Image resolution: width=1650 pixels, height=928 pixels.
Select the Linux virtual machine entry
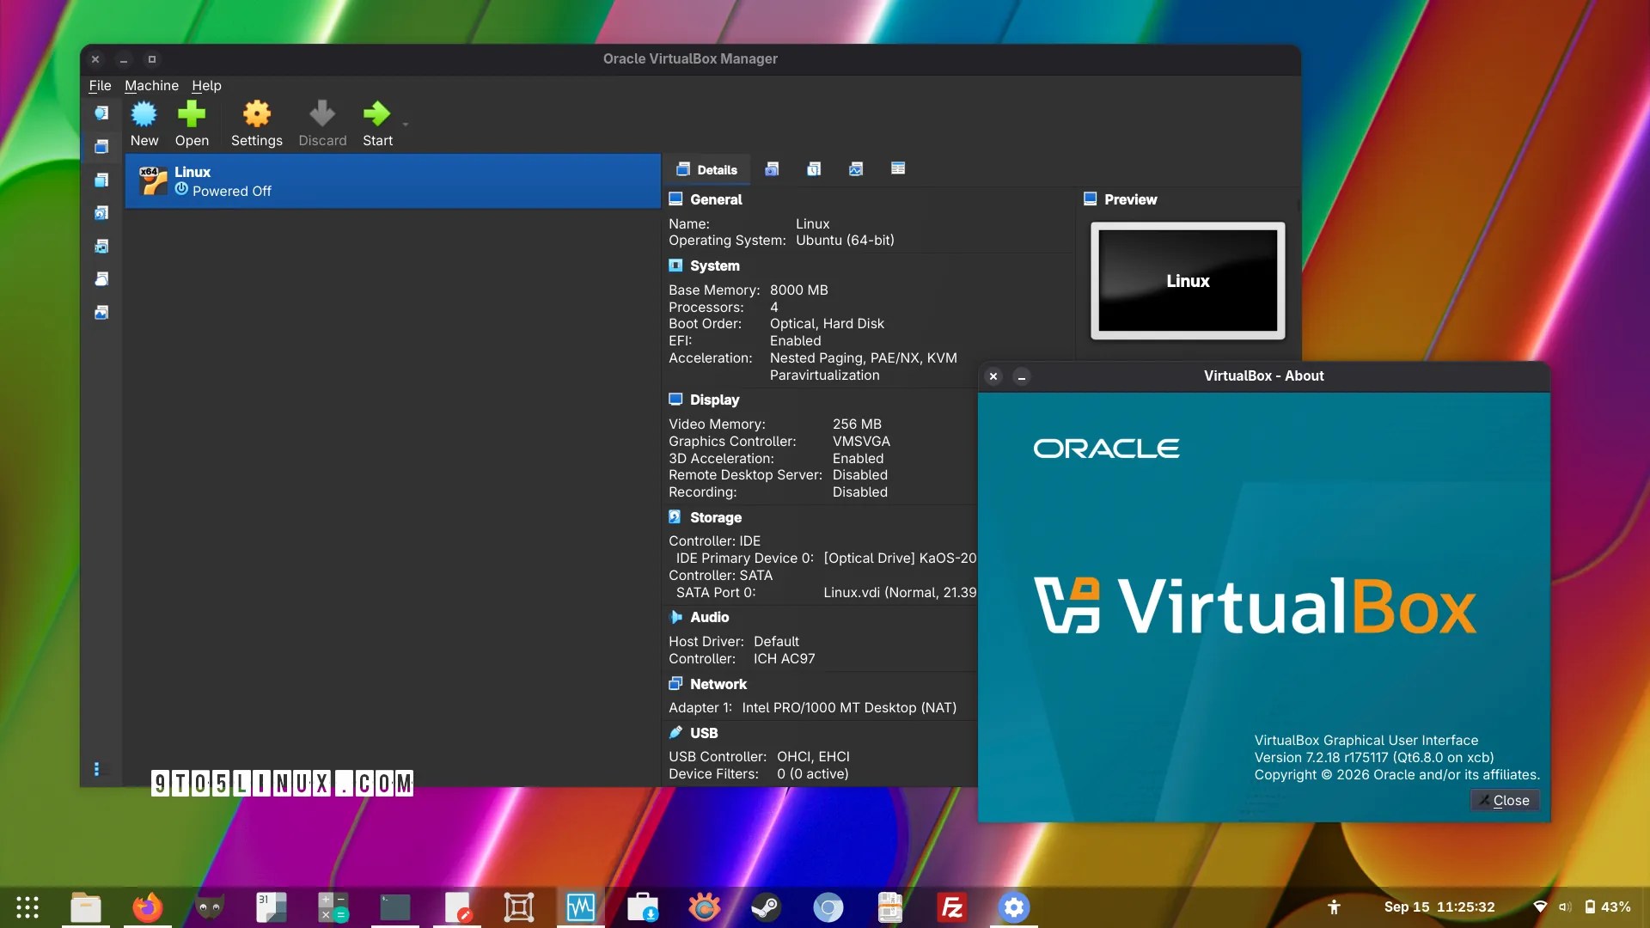[393, 181]
